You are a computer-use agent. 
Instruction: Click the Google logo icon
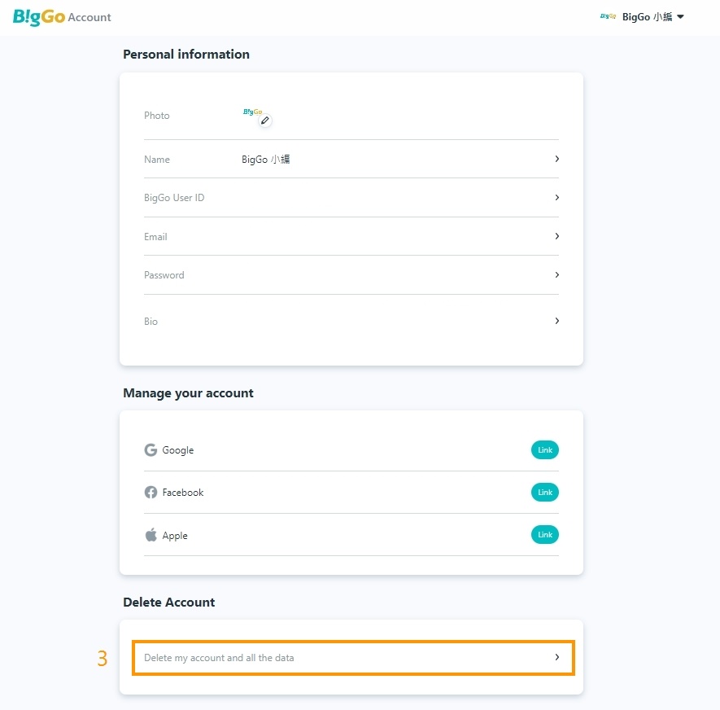pos(151,450)
